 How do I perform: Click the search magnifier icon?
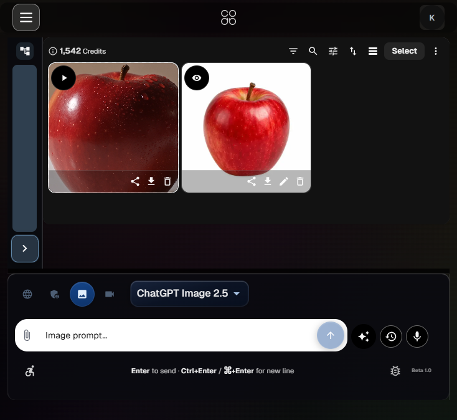[x=313, y=51]
